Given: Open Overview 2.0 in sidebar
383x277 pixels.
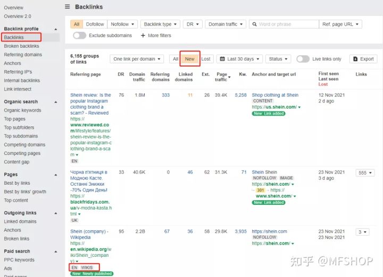Looking at the screenshot, I should tap(18, 16).
